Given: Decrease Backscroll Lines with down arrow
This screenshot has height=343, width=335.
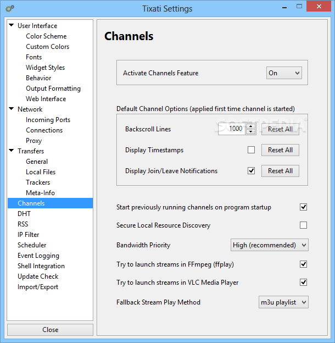Looking at the screenshot, I should 250,132.
